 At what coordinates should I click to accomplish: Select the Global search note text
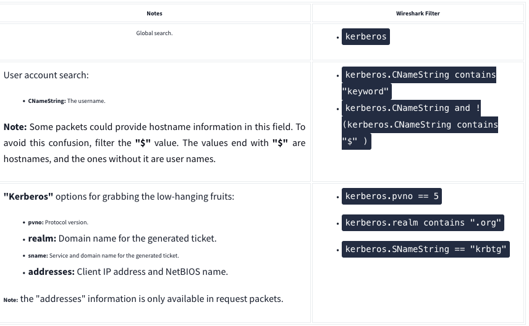(x=154, y=33)
